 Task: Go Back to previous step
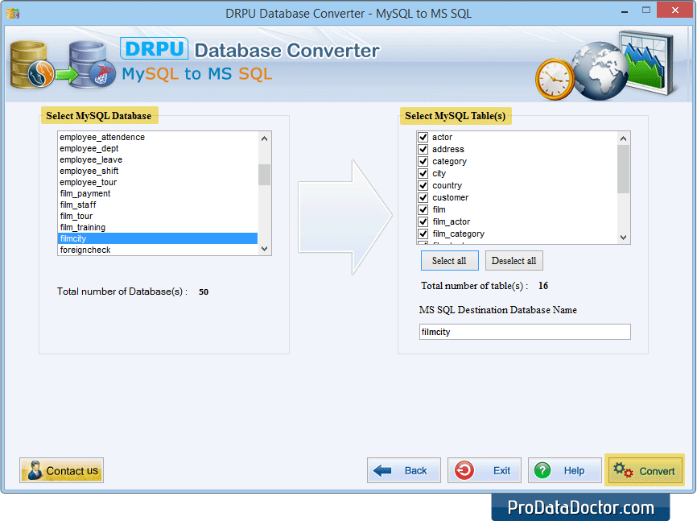coord(403,470)
